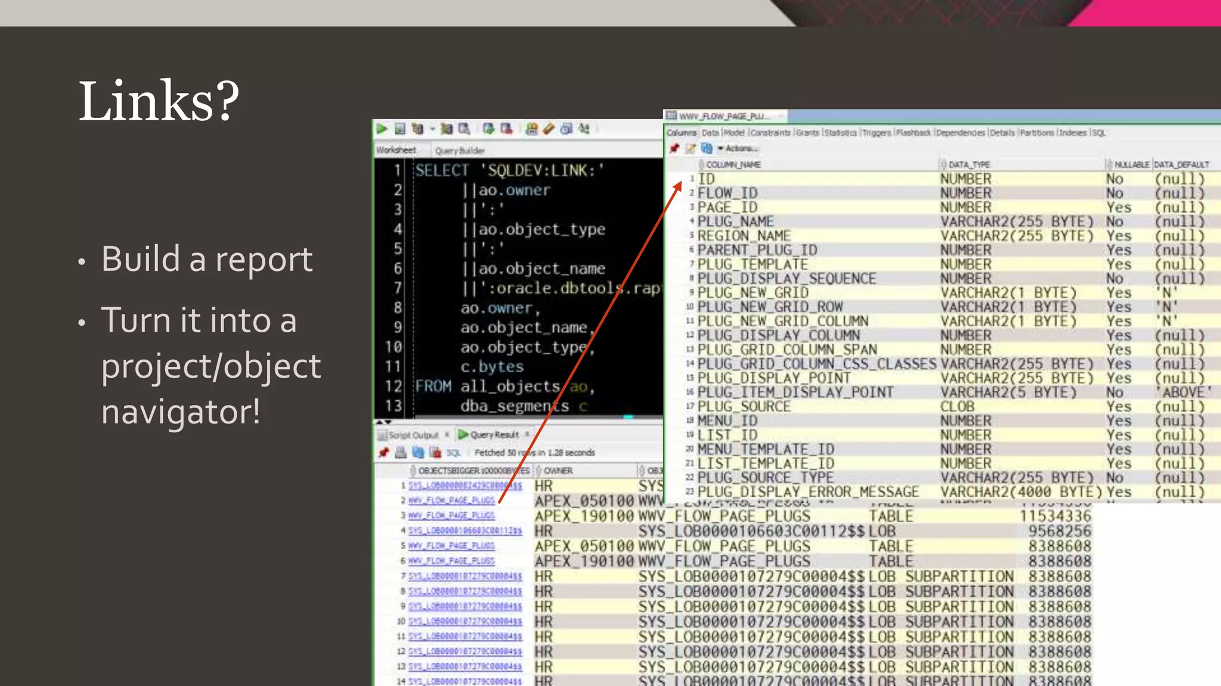Switch to the Details tab
Viewport: 1221px width, 686px height.
coord(1002,133)
